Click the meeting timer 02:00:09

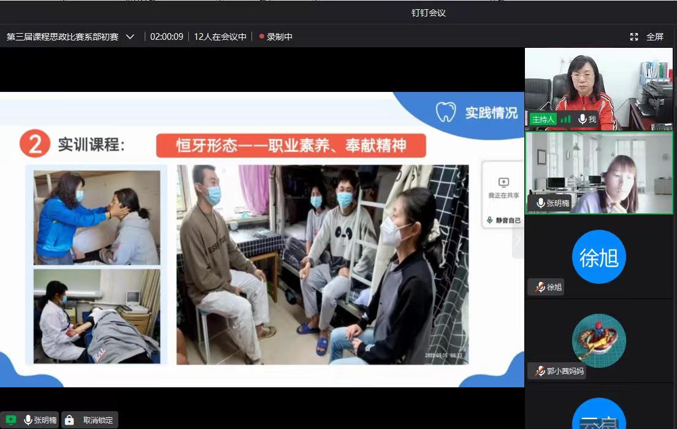coord(167,37)
